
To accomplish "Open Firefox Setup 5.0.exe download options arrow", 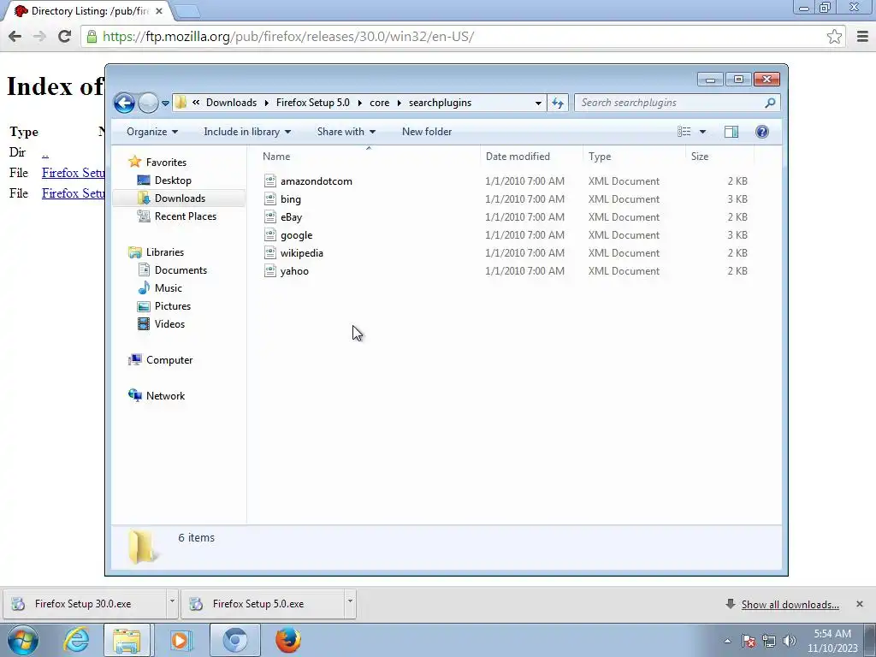I will pos(350,601).
